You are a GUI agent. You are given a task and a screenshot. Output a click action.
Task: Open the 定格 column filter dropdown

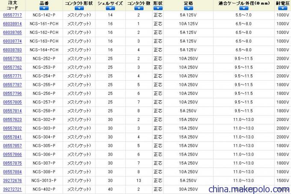(189, 8)
